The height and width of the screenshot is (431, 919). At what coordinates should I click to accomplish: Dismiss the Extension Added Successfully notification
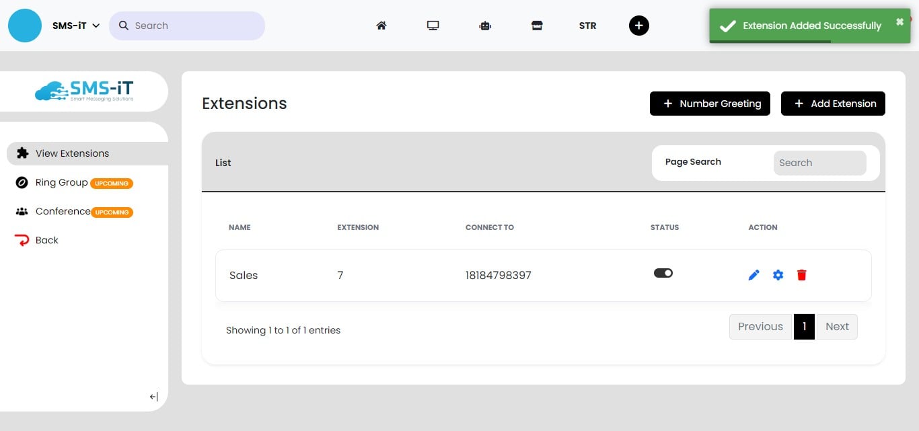pyautogui.click(x=899, y=22)
